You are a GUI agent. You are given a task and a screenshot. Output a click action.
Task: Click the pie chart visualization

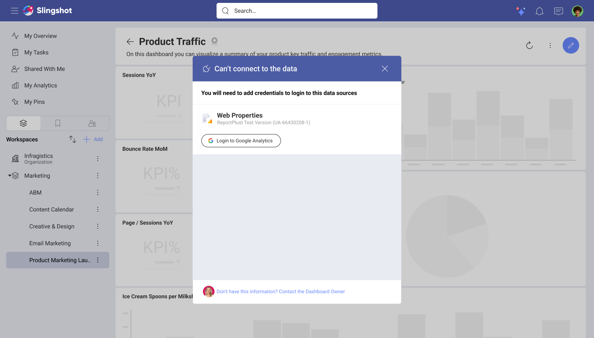pyautogui.click(x=447, y=237)
